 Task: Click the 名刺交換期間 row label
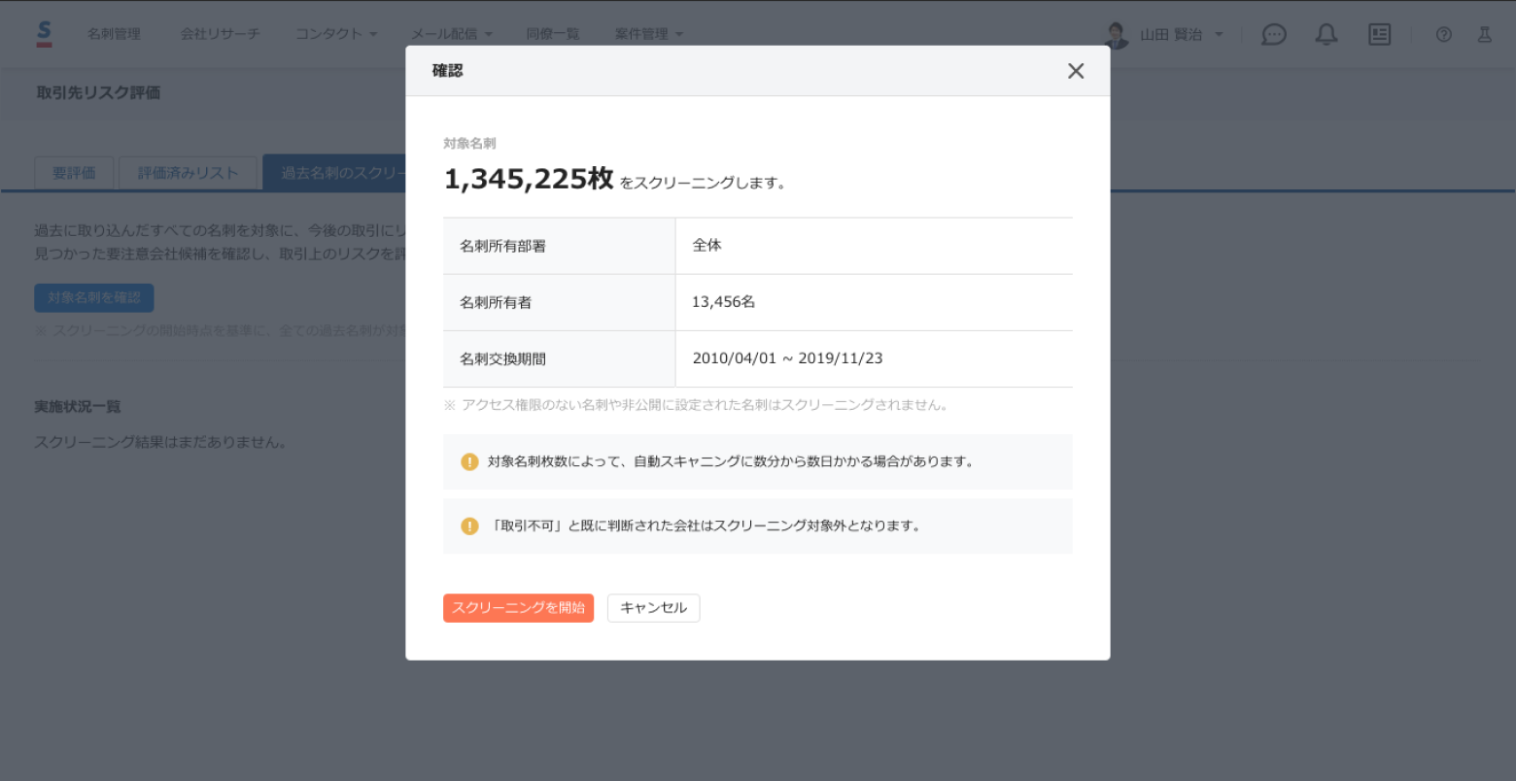[502, 358]
